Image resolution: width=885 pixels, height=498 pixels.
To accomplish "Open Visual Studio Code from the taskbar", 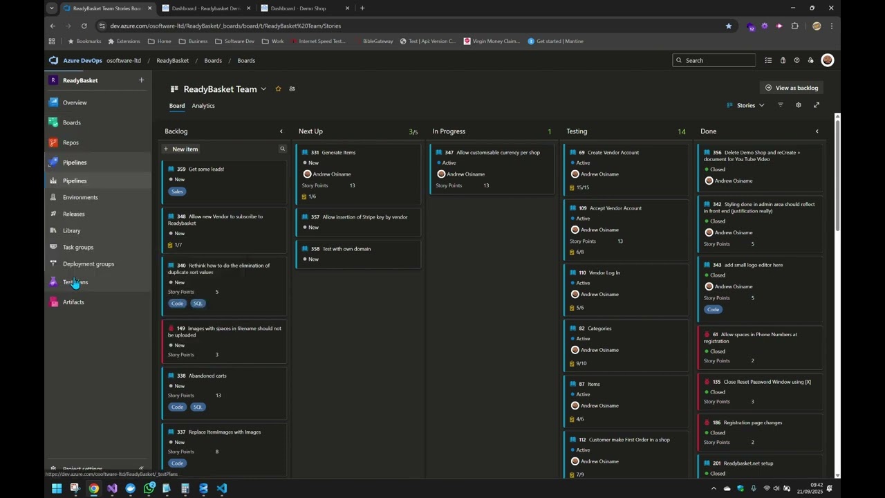I will (221, 488).
